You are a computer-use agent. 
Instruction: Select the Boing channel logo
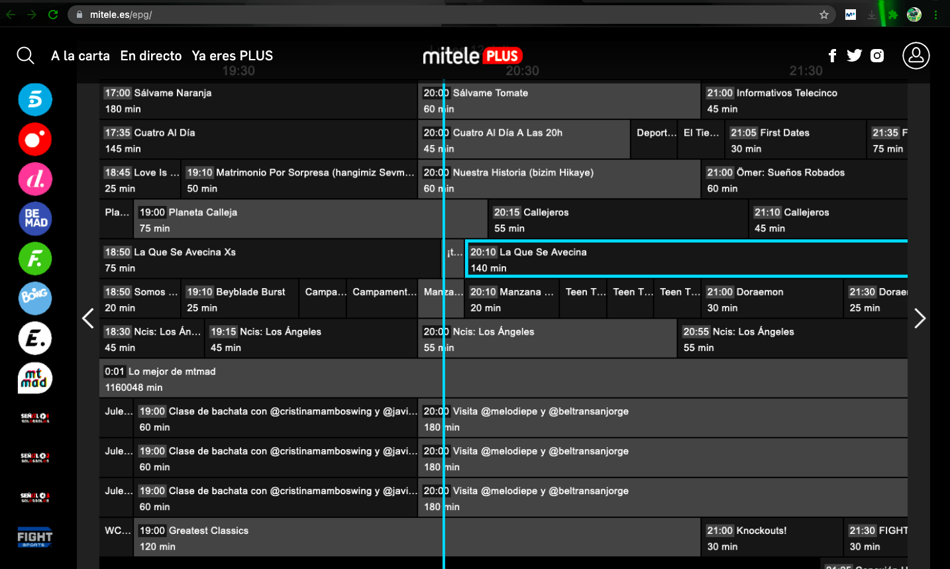pyautogui.click(x=35, y=298)
